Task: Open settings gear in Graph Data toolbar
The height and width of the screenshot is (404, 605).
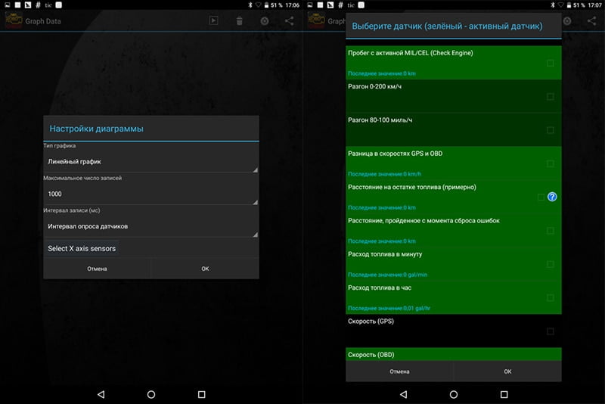Action: coord(265,21)
